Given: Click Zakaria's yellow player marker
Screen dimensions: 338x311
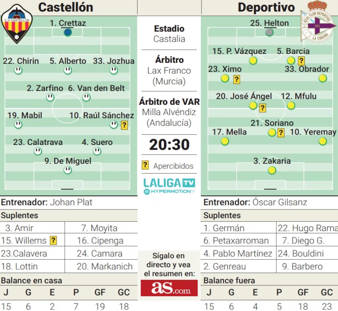Looking at the screenshot, I should point(272,170).
